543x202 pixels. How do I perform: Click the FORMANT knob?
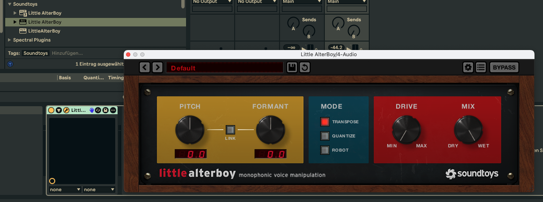(x=270, y=130)
